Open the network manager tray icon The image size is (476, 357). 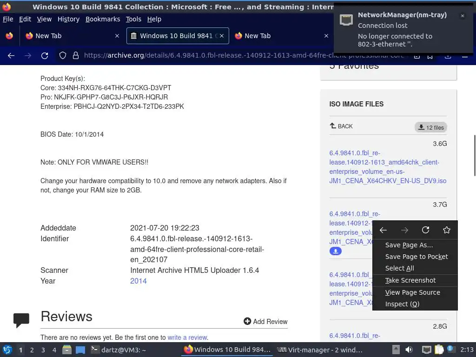[427, 350]
